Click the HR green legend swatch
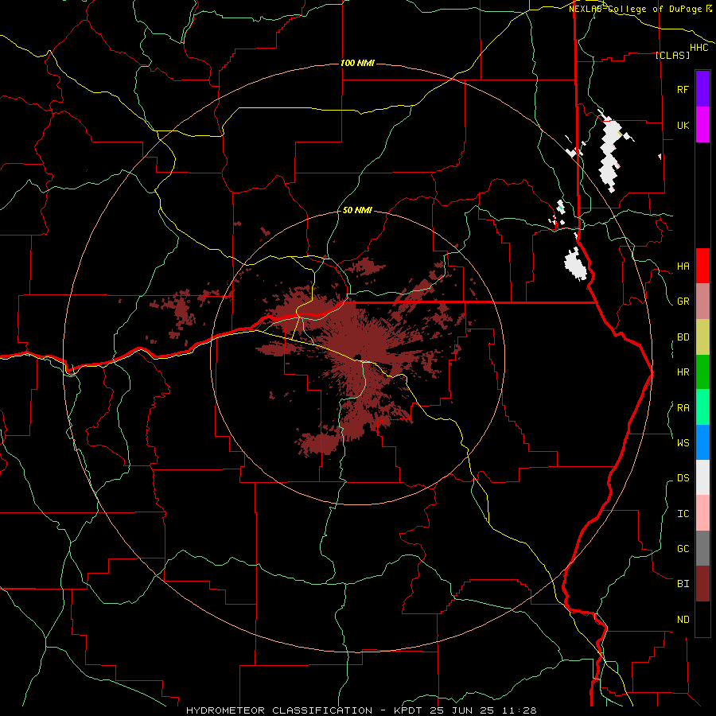 coord(702,372)
